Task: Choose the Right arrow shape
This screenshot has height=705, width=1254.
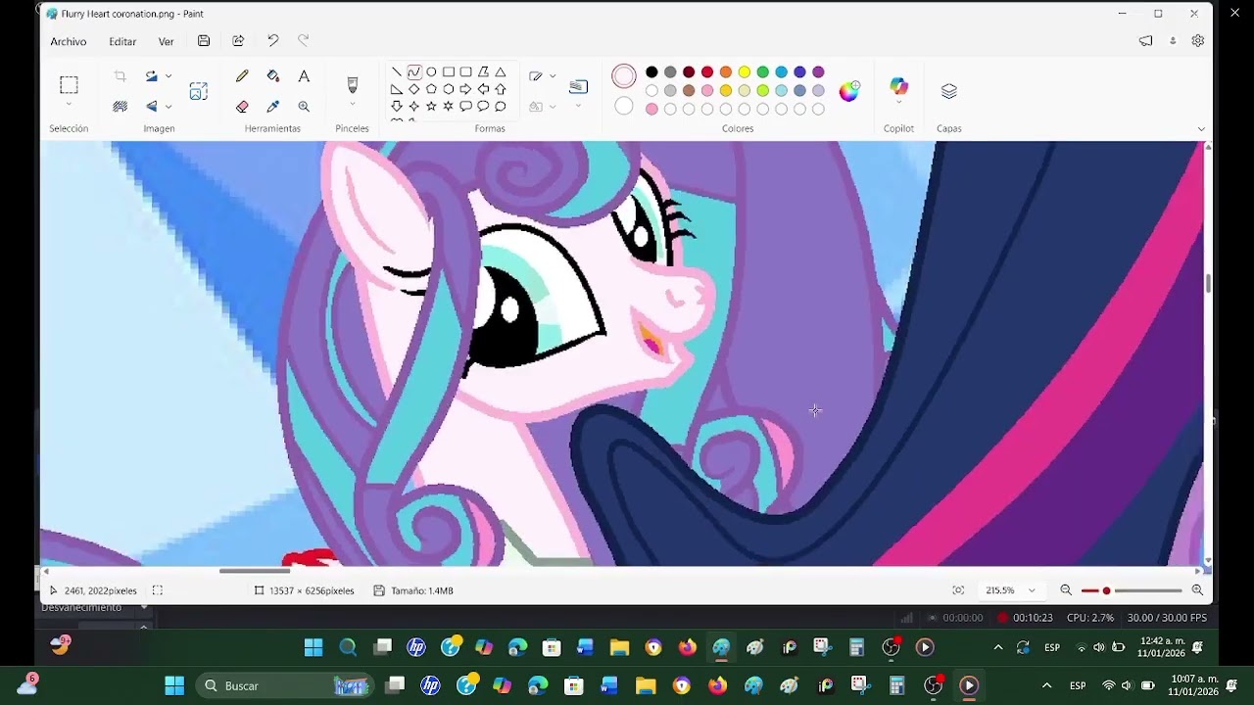Action: (466, 89)
